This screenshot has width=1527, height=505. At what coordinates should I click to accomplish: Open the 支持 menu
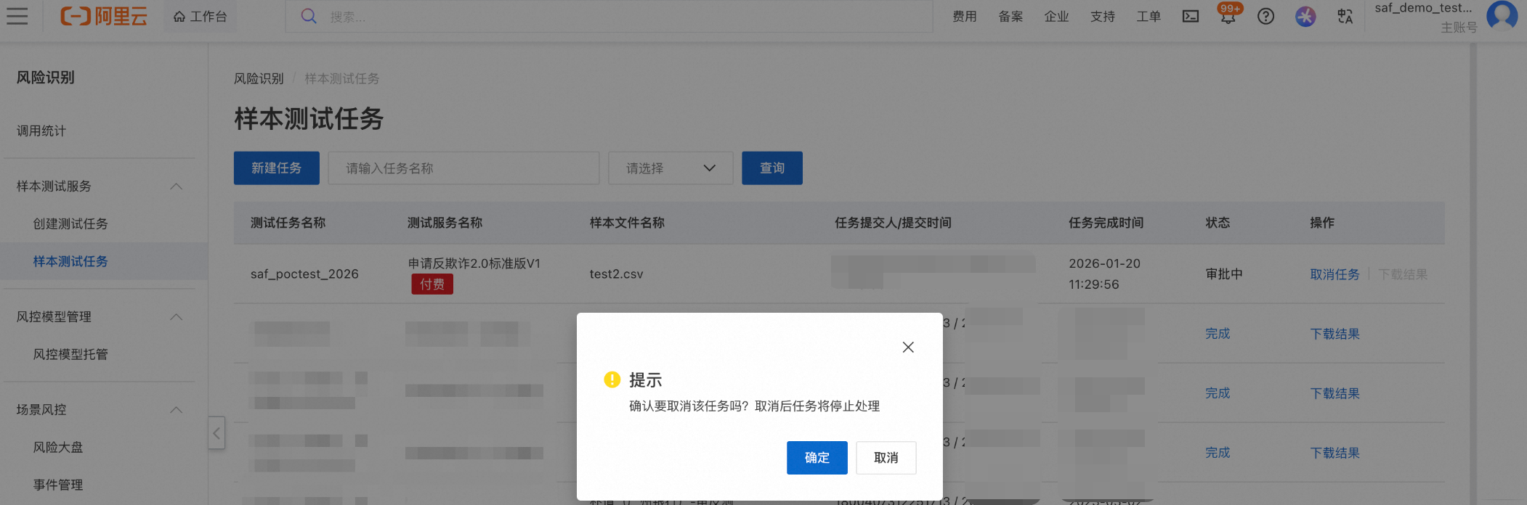[x=1103, y=16]
